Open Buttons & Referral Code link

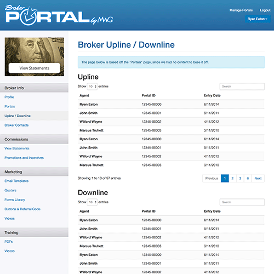click(x=22, y=209)
